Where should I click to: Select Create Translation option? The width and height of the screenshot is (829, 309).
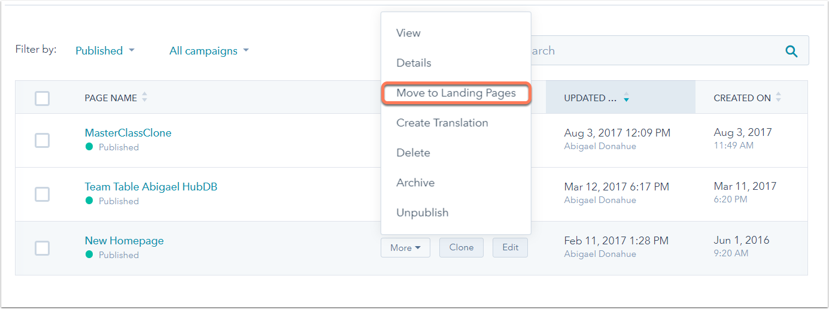click(442, 123)
